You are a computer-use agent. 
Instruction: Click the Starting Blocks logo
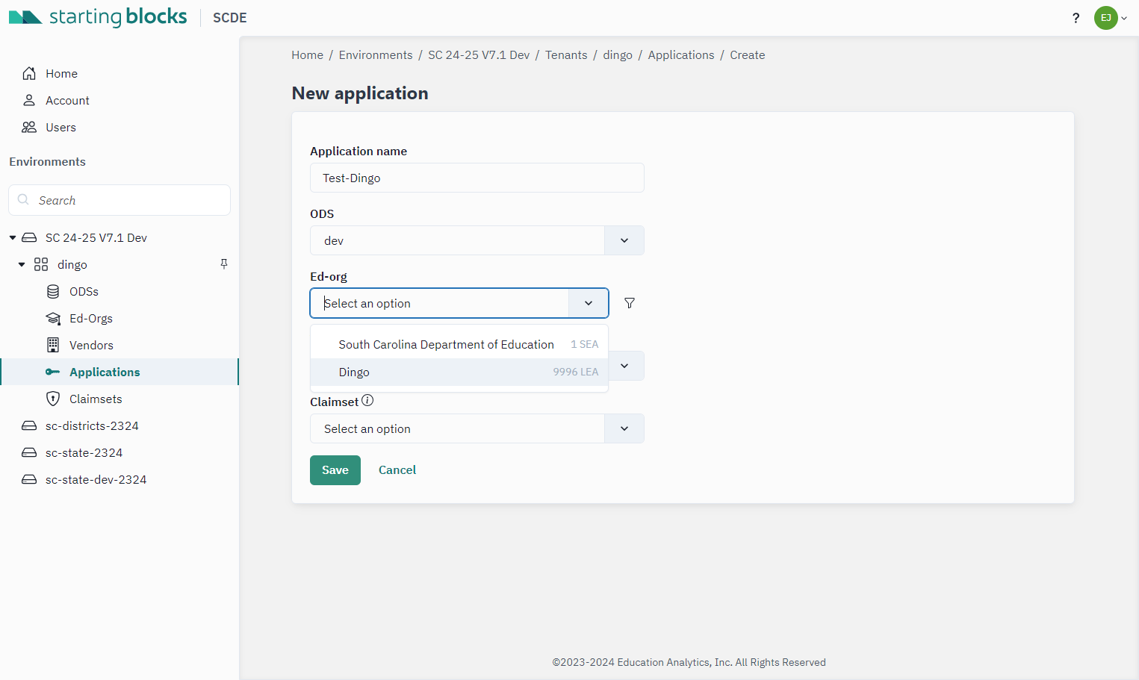click(98, 17)
